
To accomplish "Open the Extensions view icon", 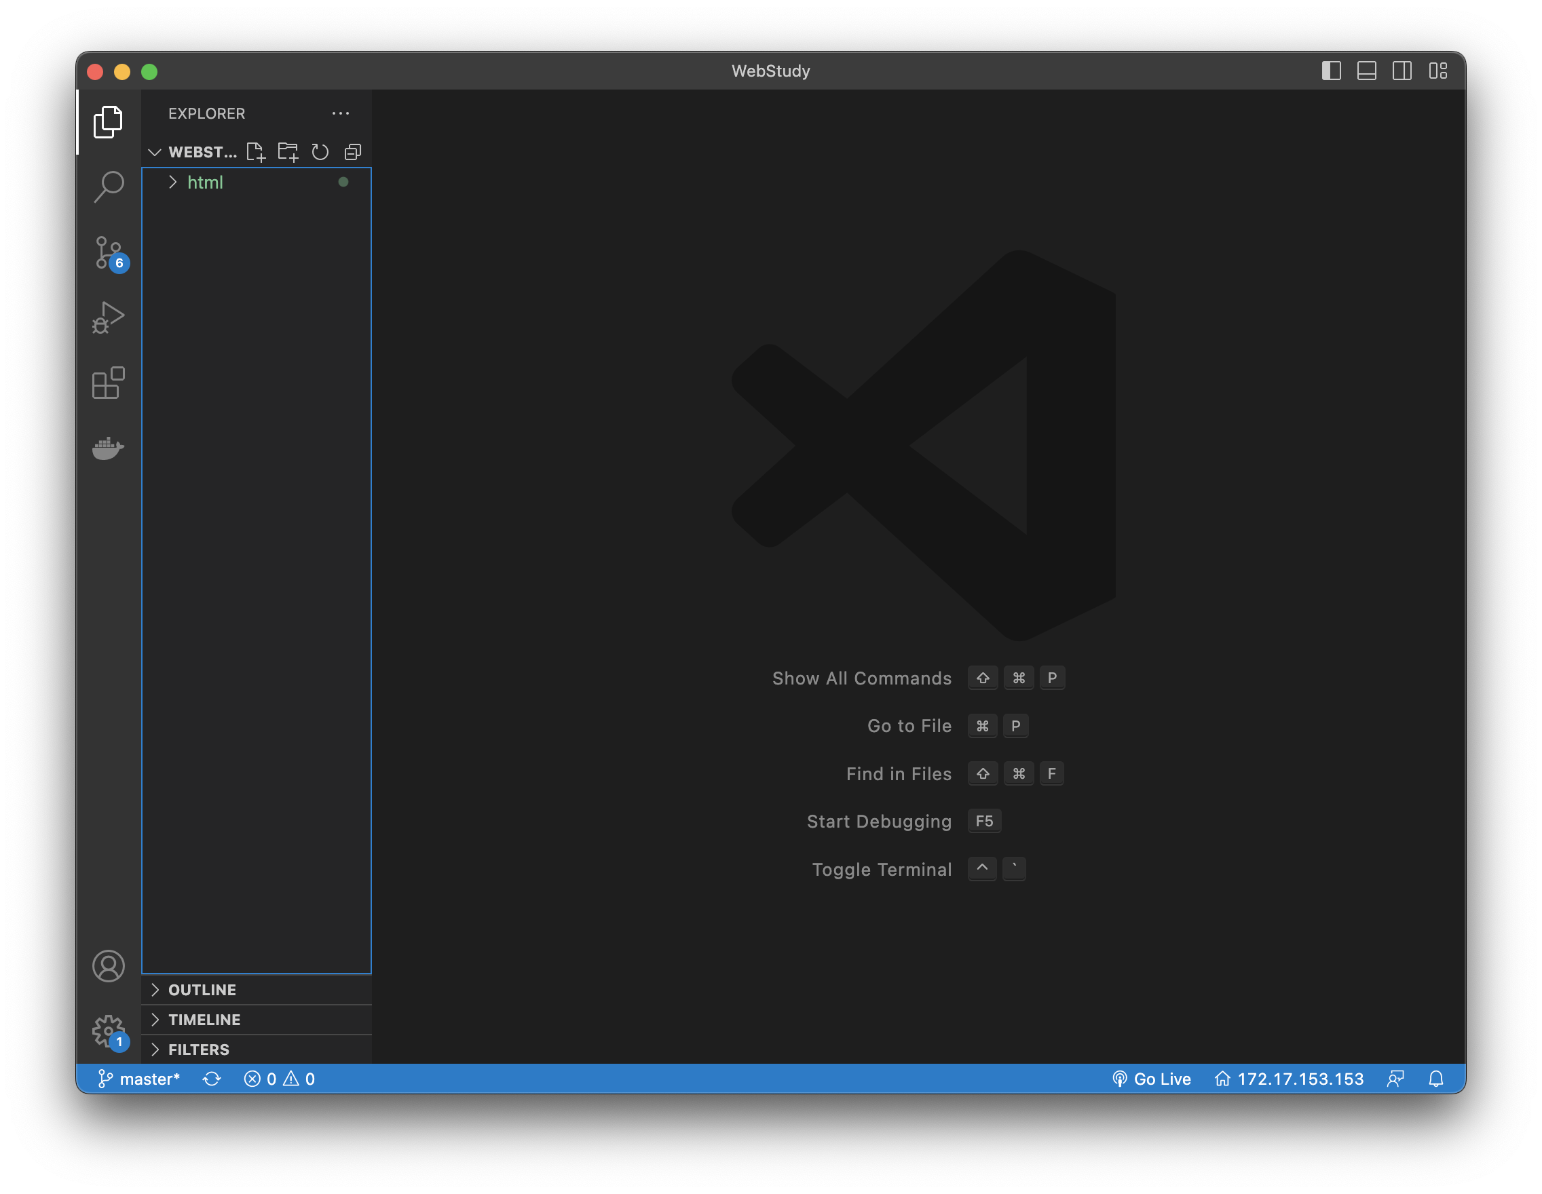I will tap(108, 383).
